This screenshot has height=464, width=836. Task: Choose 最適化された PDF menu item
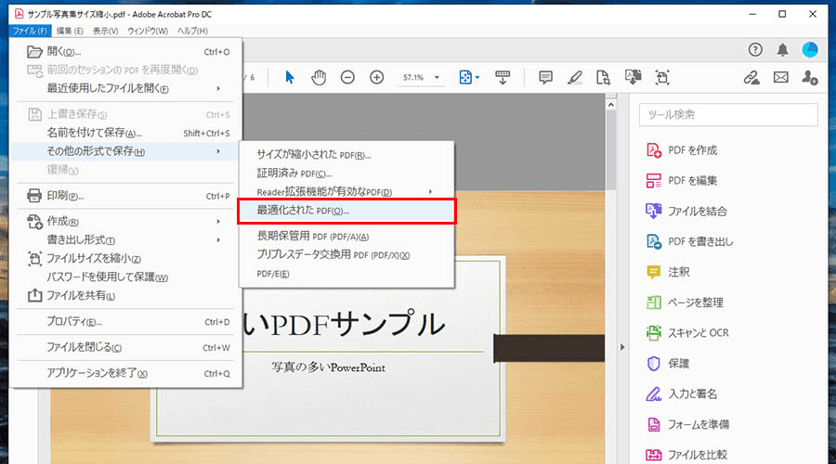[346, 211]
